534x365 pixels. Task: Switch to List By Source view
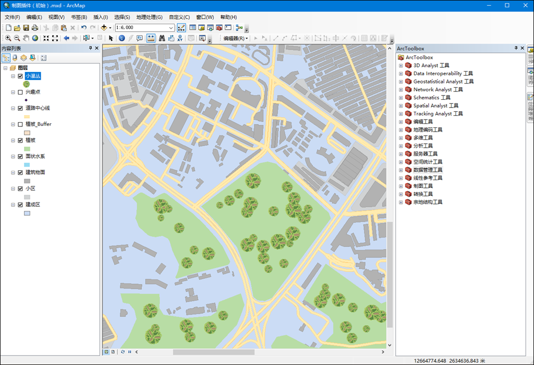click(15, 58)
